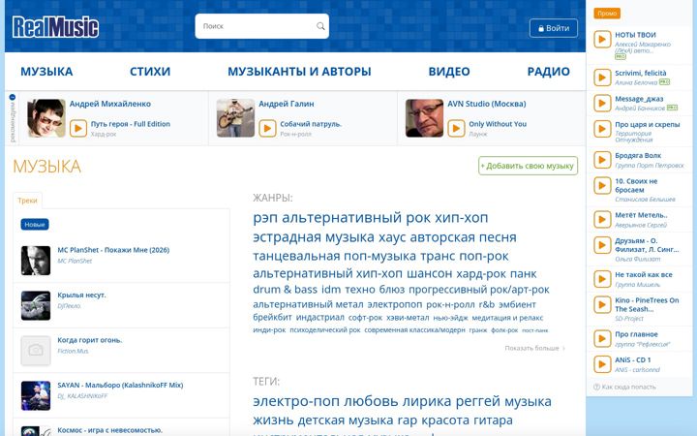697x436 pixels.
Task: Play Only Without You track
Action: [x=456, y=129]
